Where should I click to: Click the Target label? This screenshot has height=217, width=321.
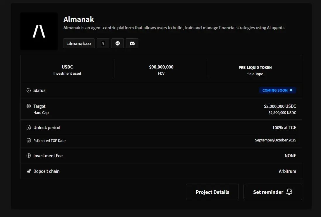(x=39, y=106)
